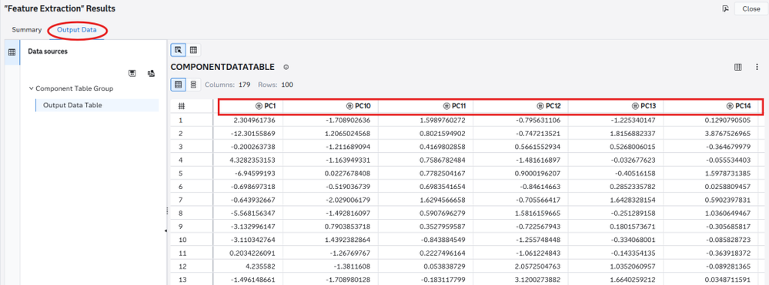Switch to the plain table view icon
The height and width of the screenshot is (285, 769).
click(x=193, y=49)
